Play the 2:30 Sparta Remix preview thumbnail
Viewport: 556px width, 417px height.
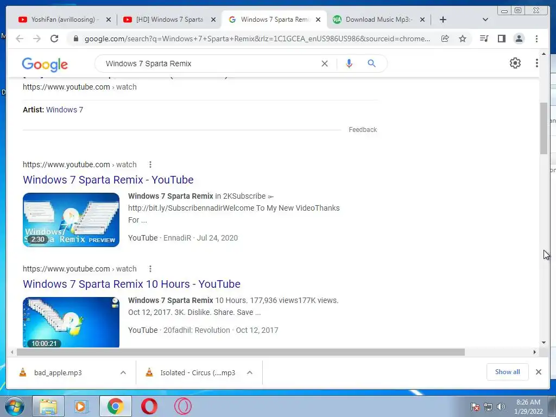71,220
